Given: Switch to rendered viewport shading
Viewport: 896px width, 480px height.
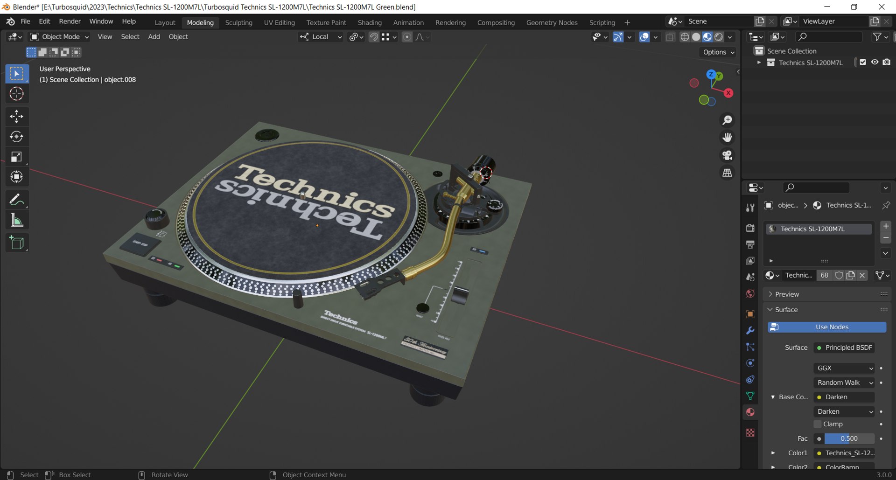Looking at the screenshot, I should tap(719, 37).
